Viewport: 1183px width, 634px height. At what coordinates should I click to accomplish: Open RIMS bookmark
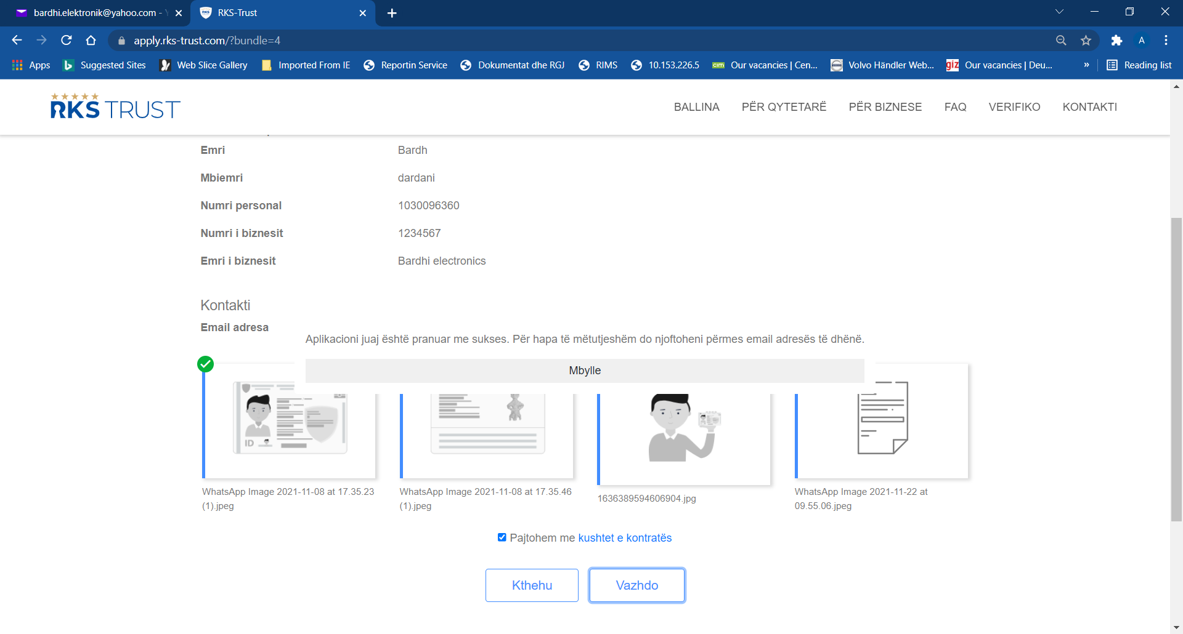pyautogui.click(x=598, y=65)
